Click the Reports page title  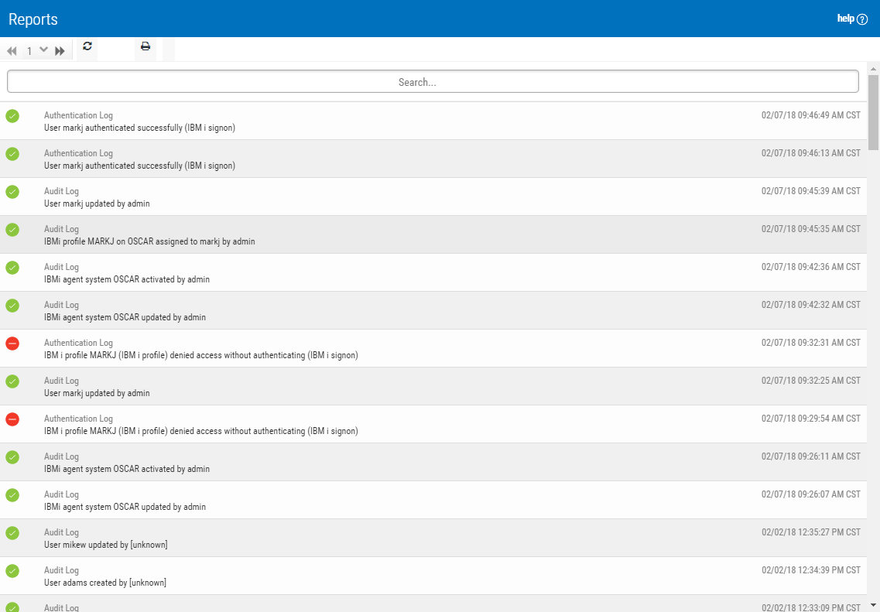(x=33, y=19)
